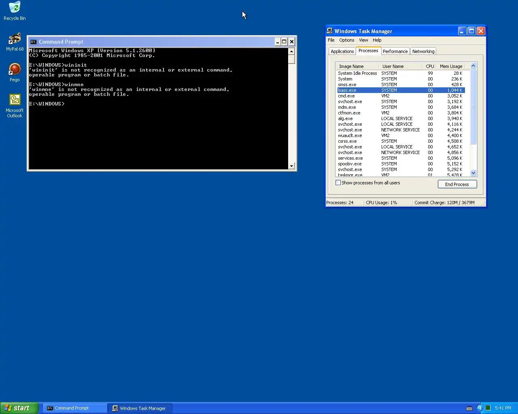Select the cmd.exe process row
Screen dimensions: 518x414
[401, 96]
